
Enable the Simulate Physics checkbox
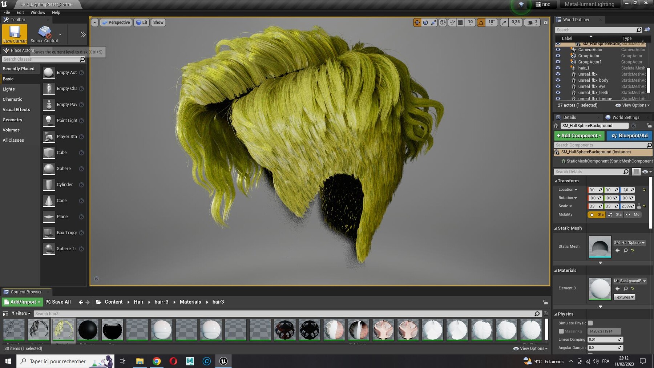(x=590, y=323)
